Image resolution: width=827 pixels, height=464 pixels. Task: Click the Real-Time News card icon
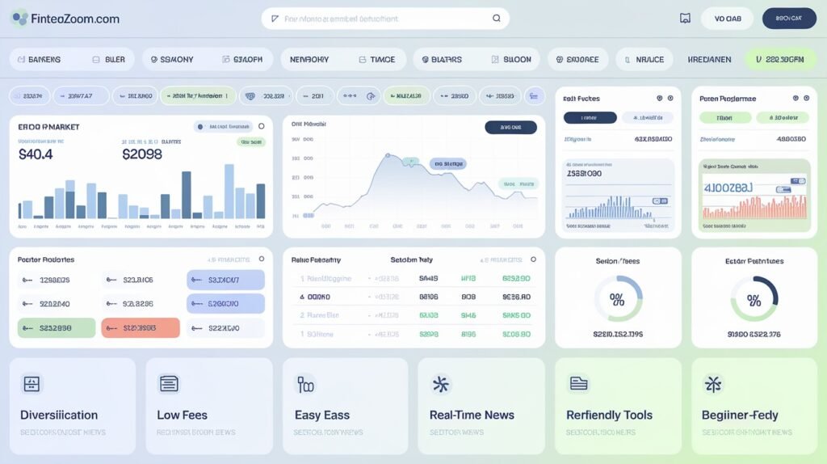click(x=441, y=384)
